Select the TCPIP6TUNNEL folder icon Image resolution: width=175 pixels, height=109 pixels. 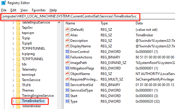[x=18, y=49]
